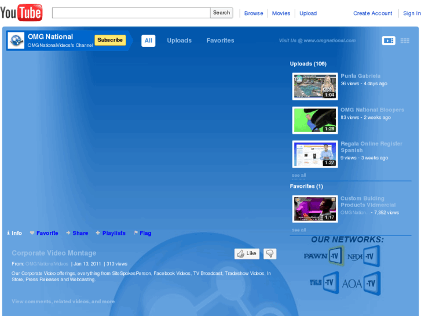Image resolution: width=421 pixels, height=316 pixels.
Task: Click View comments, related videos, and more
Action: click(63, 302)
